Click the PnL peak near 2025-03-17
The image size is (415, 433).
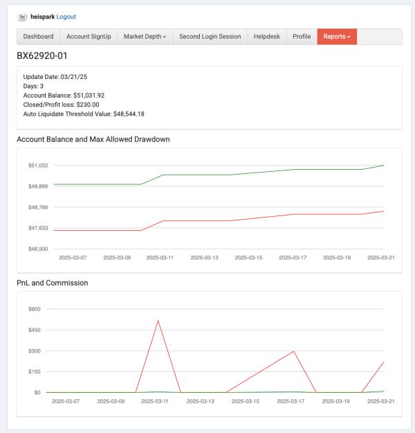click(294, 351)
